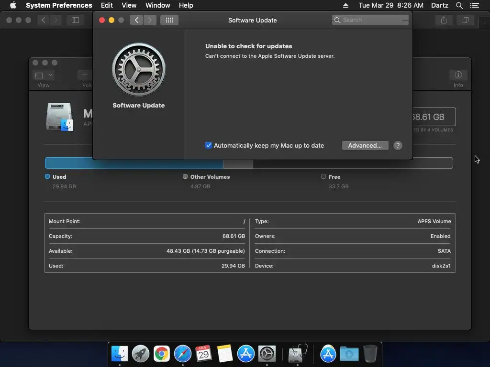This screenshot has height=367, width=490.
Task: Click the disk drive icon in Disk Utility
Action: click(59, 117)
